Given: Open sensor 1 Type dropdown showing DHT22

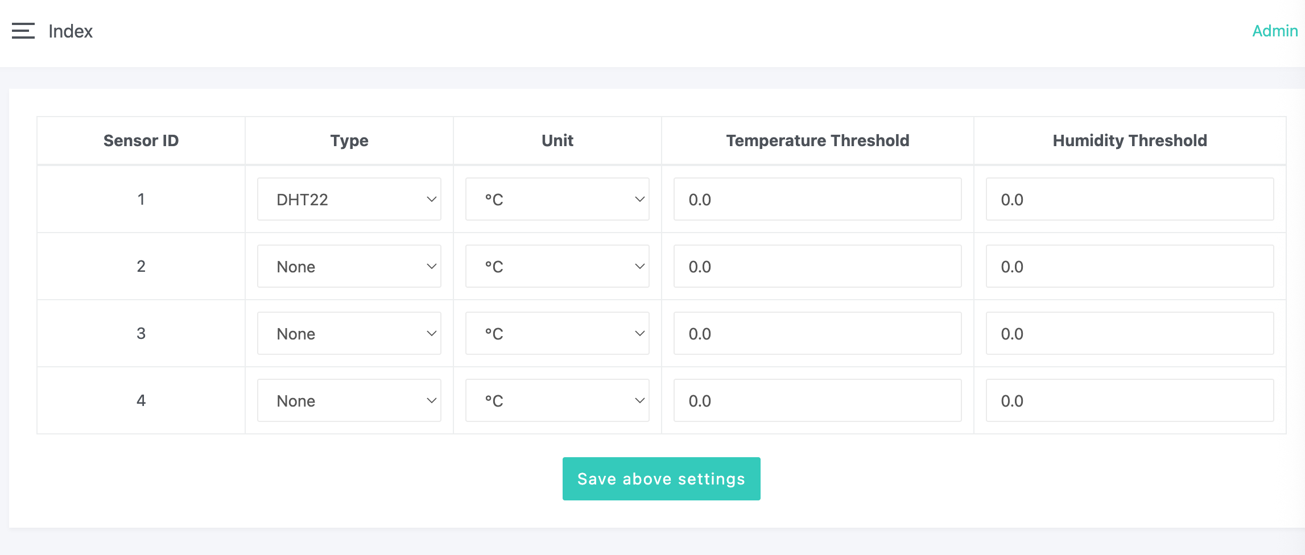Looking at the screenshot, I should (349, 199).
